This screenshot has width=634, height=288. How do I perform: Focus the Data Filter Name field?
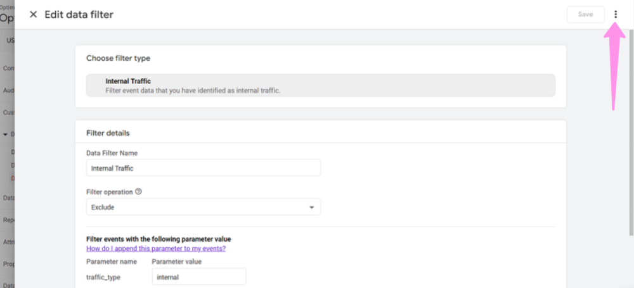[x=203, y=168]
